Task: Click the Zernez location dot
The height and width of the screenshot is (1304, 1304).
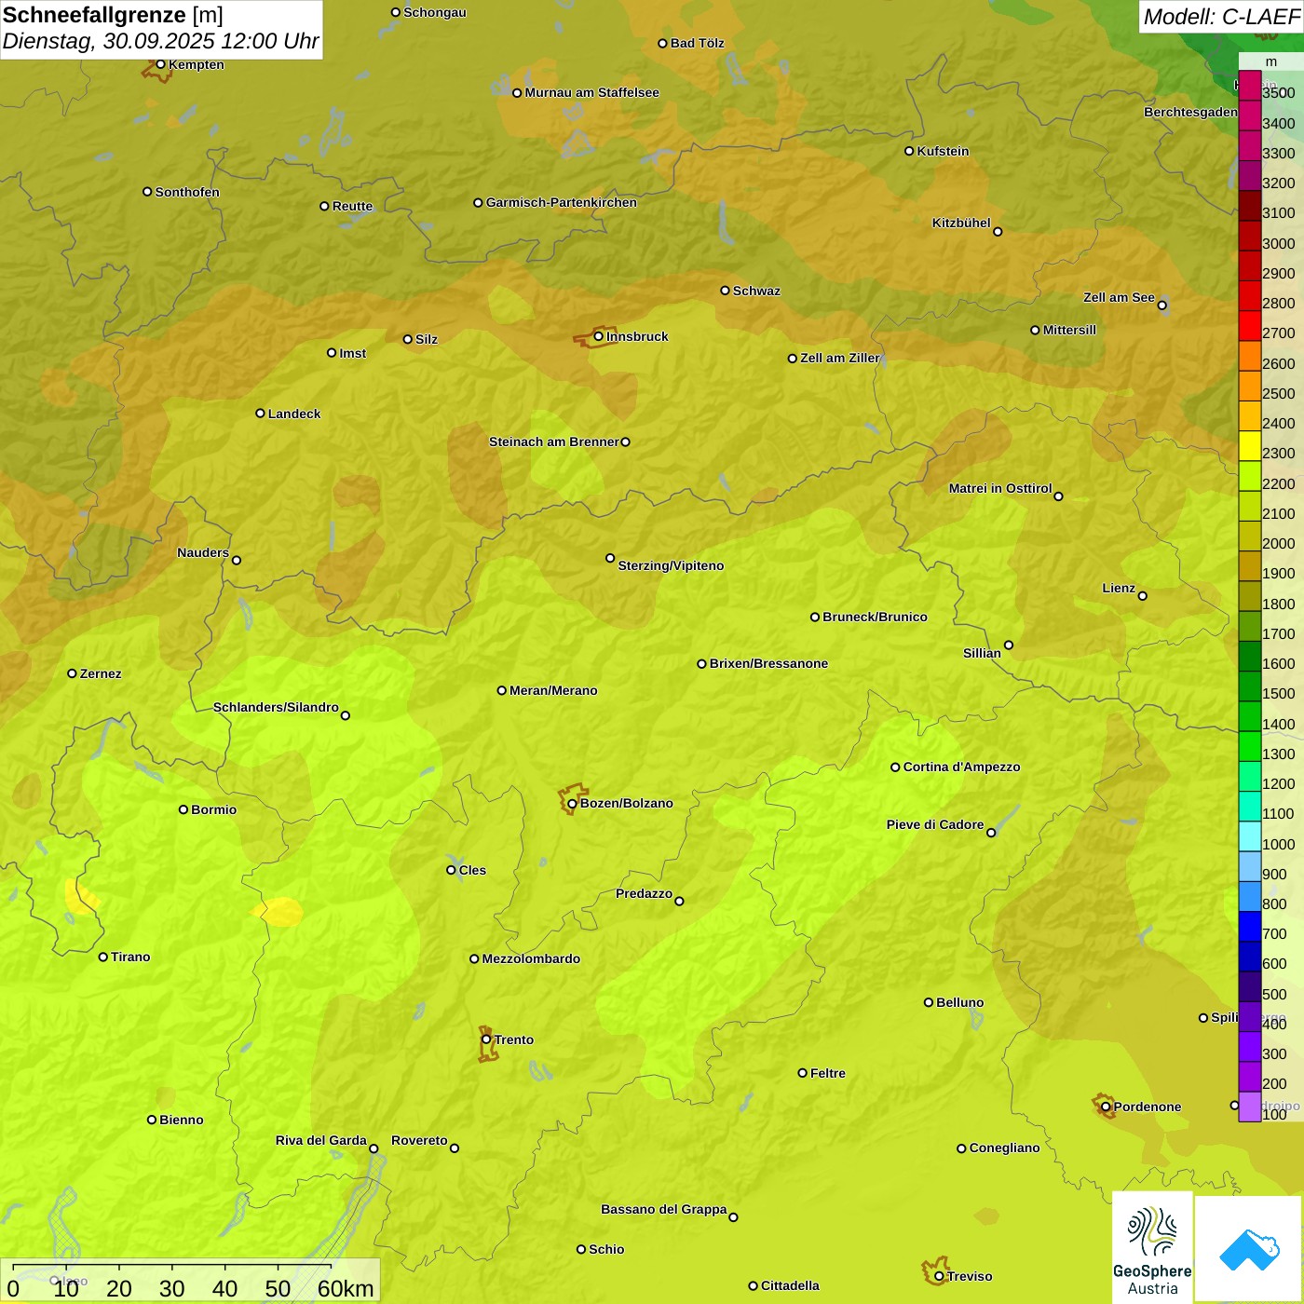Action: click(x=73, y=673)
